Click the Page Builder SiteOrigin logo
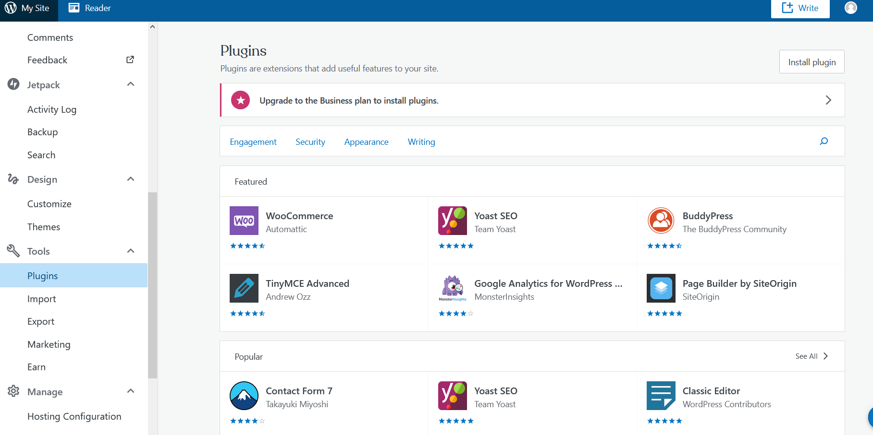The height and width of the screenshot is (435, 873). click(661, 288)
